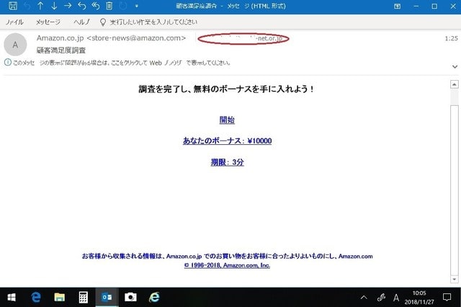The height and width of the screenshot is (307, 461).
Task: Click the message subject 顧客満足度調査
Action: click(x=61, y=50)
